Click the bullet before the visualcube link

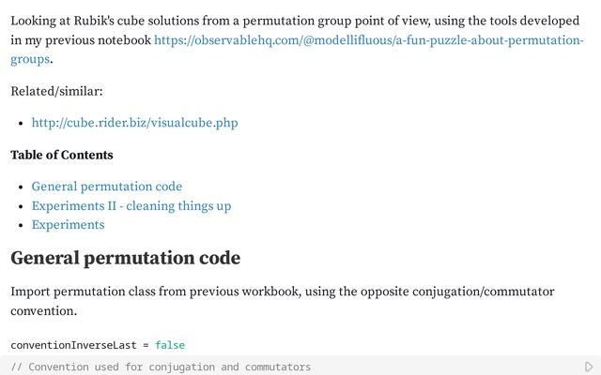click(x=21, y=123)
